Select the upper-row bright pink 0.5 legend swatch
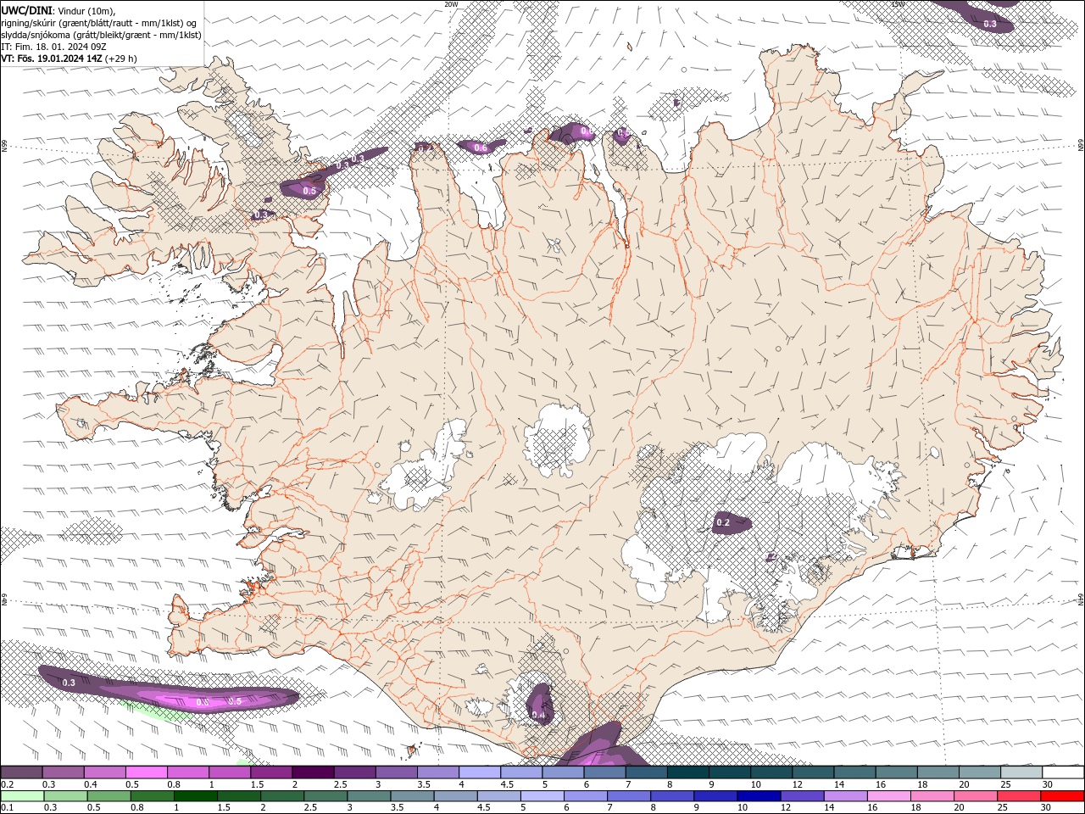The height and width of the screenshot is (814, 1085). pos(146,772)
